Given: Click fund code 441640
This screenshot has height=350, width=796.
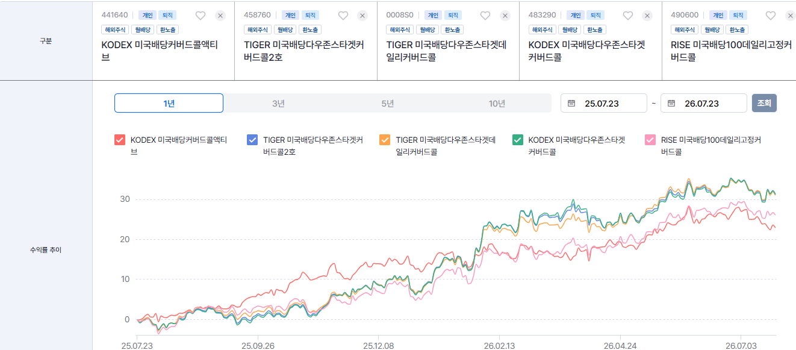Looking at the screenshot, I should coord(115,15).
